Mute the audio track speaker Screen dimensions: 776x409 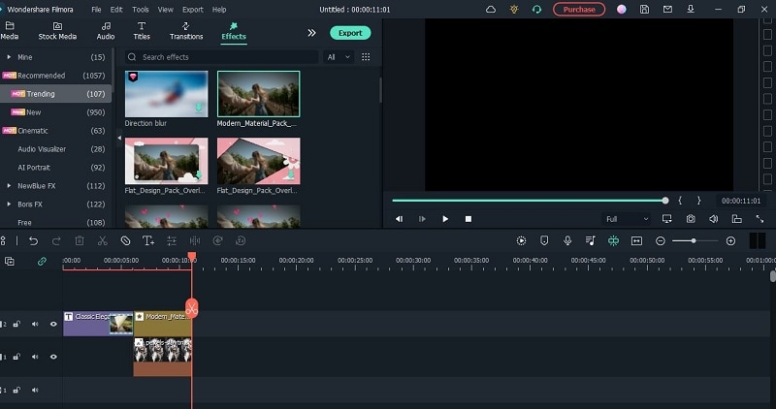click(x=35, y=390)
